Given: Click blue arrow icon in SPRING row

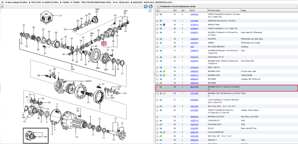Looking at the screenshot, I should 161,43.
